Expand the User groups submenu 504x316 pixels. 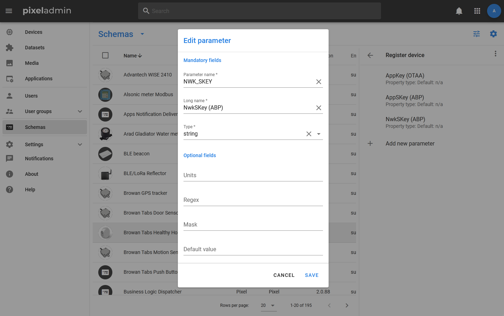click(80, 111)
